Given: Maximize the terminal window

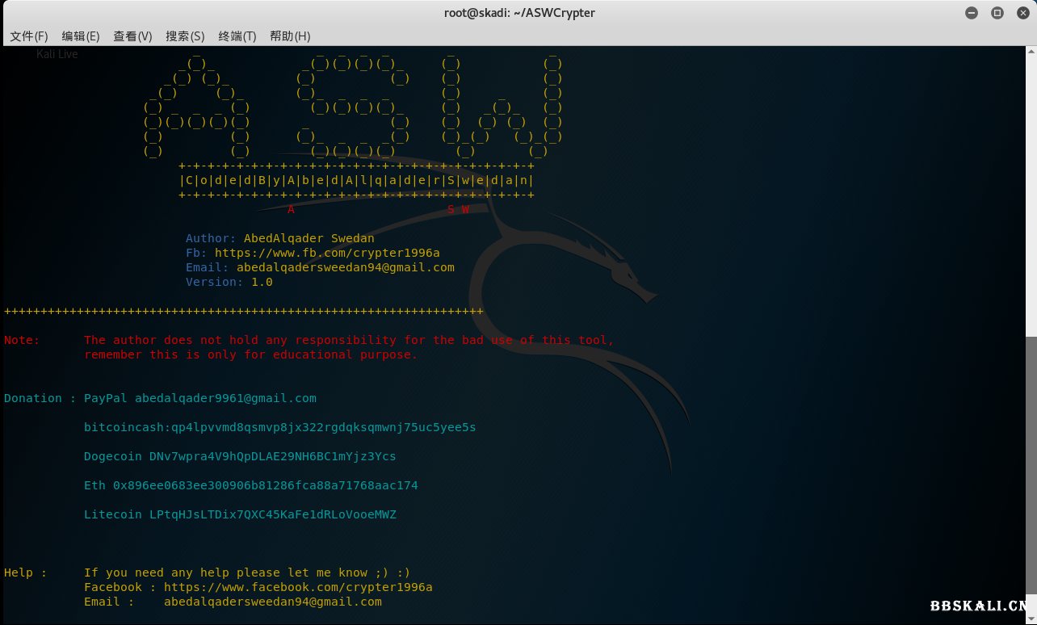Looking at the screenshot, I should pyautogui.click(x=997, y=13).
